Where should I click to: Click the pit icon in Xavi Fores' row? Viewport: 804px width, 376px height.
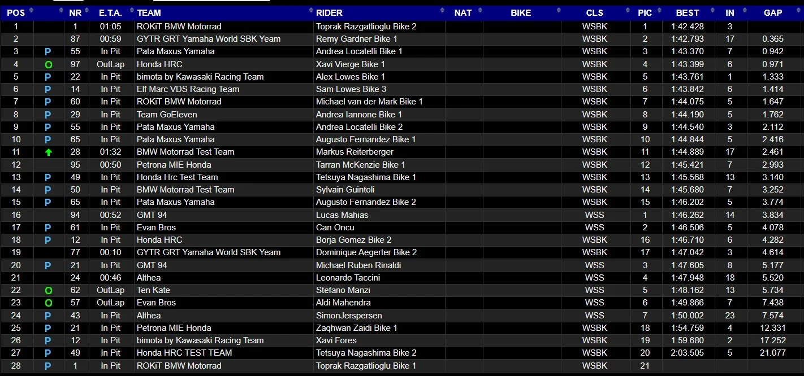click(48, 340)
